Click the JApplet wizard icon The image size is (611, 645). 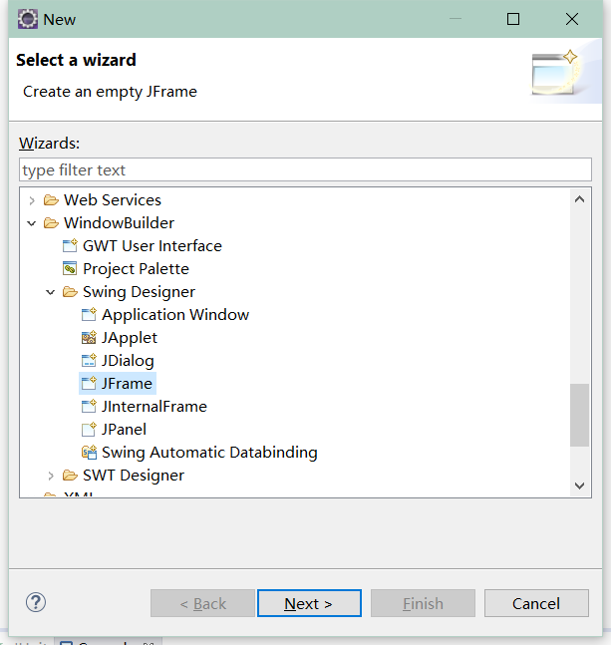point(89,338)
